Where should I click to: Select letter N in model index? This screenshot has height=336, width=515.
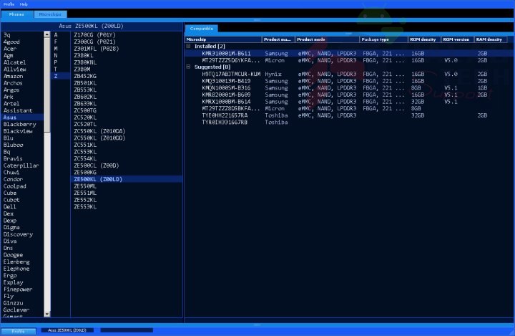[x=56, y=56]
